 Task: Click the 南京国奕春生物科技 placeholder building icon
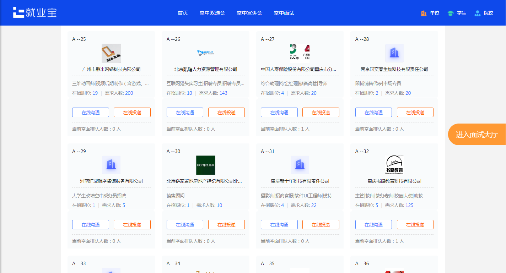pyautogui.click(x=394, y=53)
